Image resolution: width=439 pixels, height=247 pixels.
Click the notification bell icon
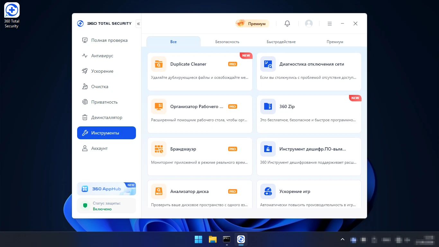pos(287,23)
